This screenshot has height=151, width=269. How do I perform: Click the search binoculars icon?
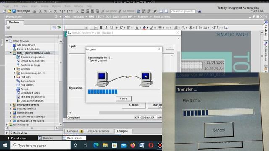coord(199,11)
